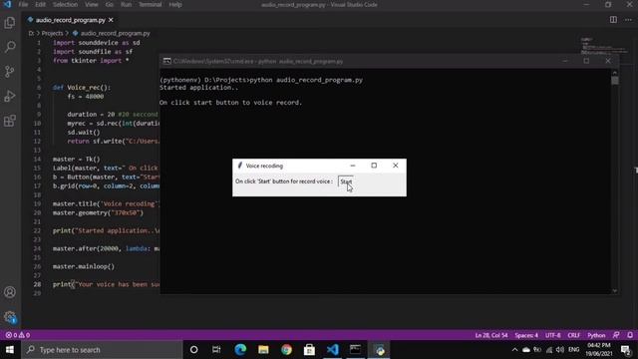Screen dimensions: 638x359
Task: Click the cmd icon in console title bar
Action: pos(166,61)
